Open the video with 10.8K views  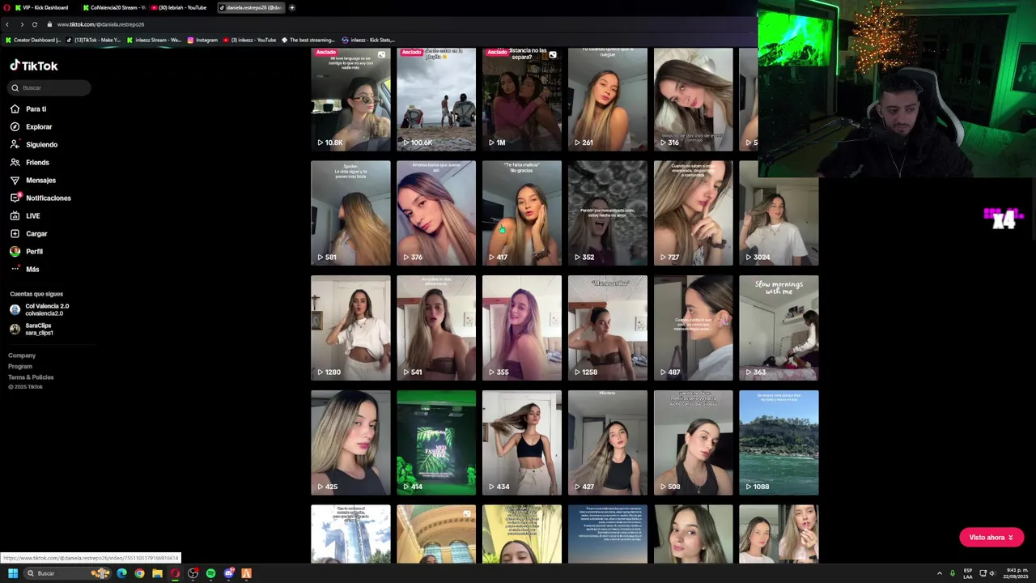[350, 99]
